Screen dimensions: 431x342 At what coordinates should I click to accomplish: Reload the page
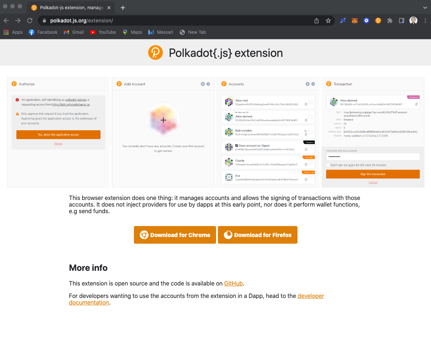(30, 21)
